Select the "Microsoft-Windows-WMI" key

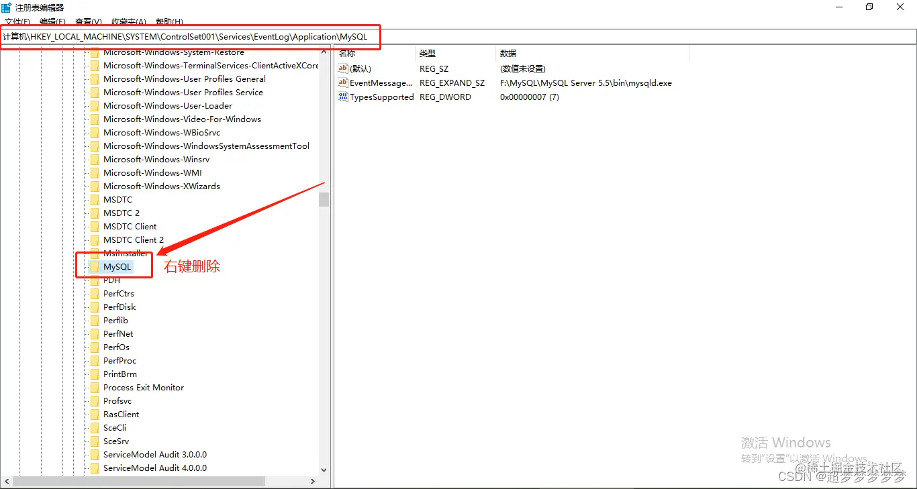[152, 173]
